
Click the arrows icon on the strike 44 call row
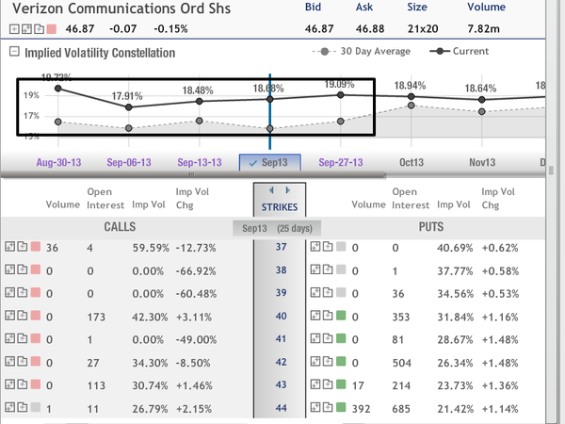10,408
